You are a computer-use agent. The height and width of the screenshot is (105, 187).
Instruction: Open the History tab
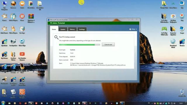(72, 29)
